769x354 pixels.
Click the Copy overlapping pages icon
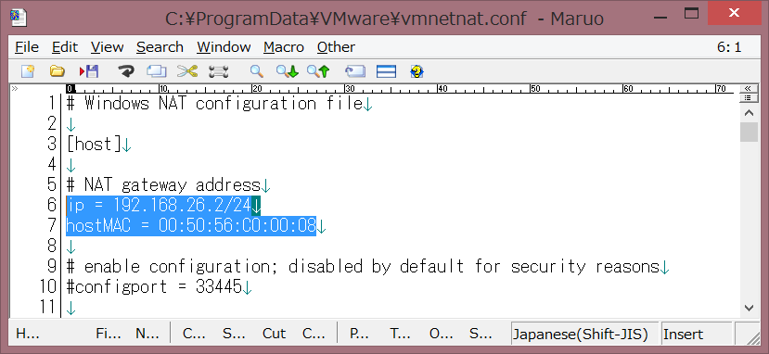click(x=157, y=71)
